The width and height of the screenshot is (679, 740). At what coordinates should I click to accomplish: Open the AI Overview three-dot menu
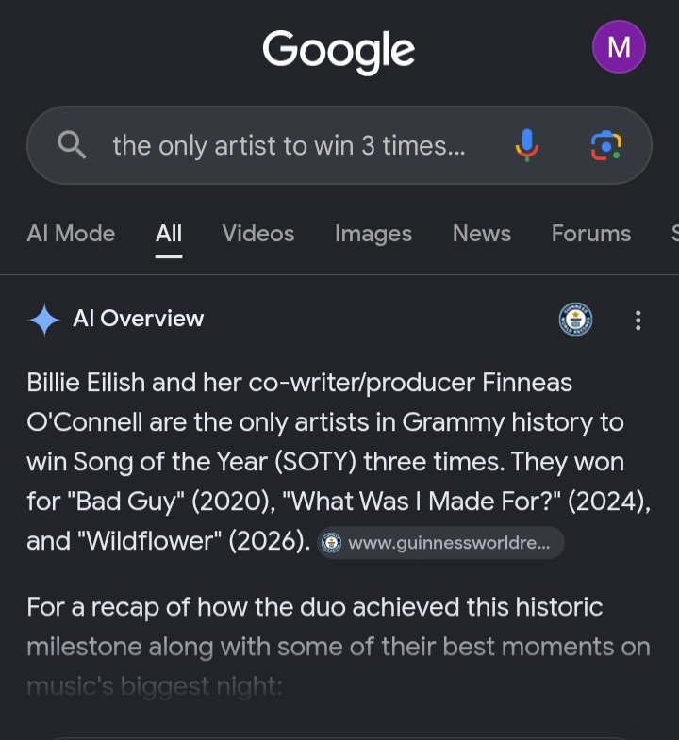click(x=638, y=320)
